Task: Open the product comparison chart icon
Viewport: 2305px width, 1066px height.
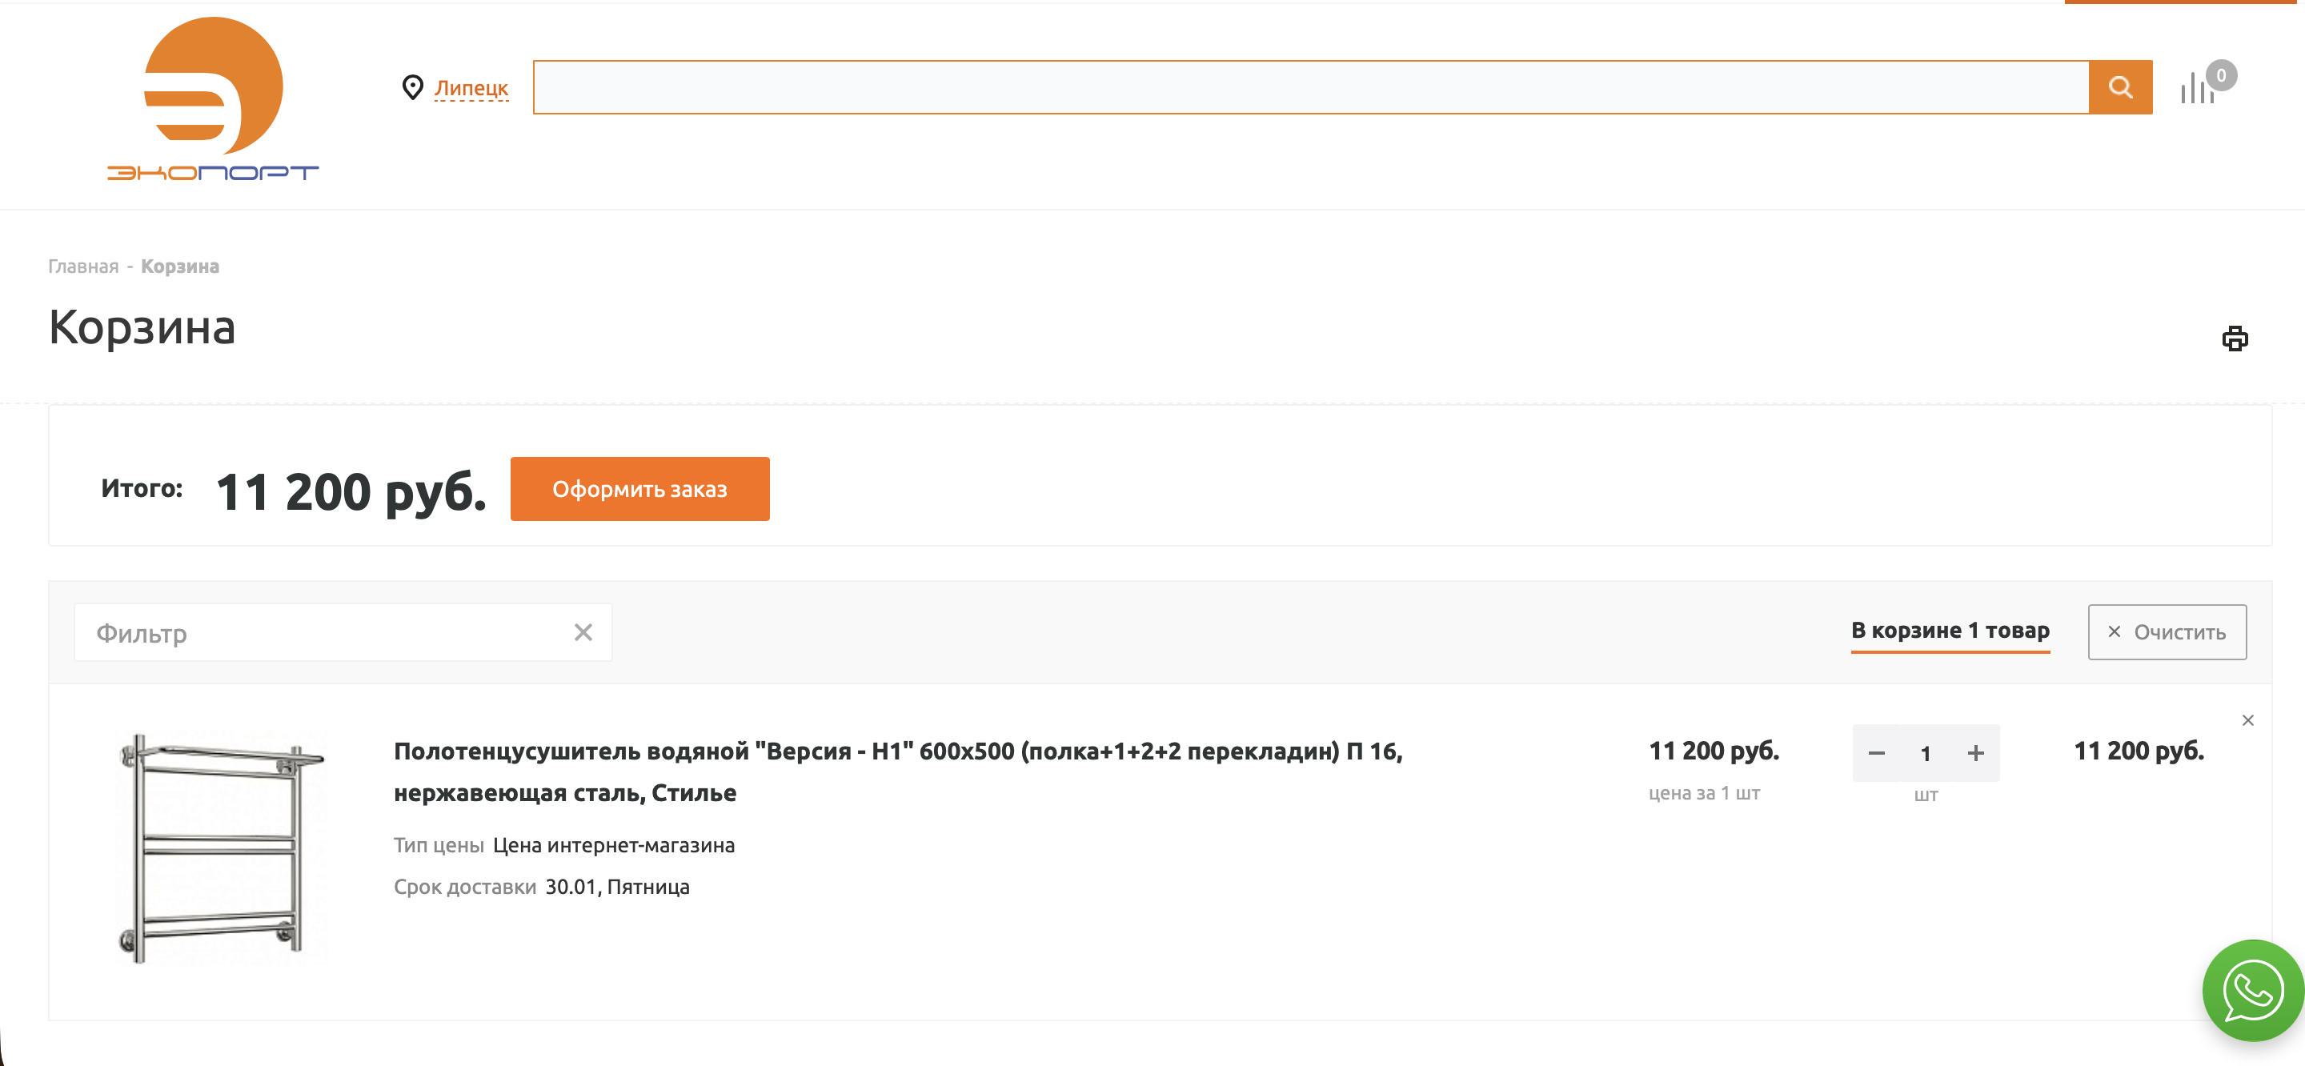Action: 2198,89
